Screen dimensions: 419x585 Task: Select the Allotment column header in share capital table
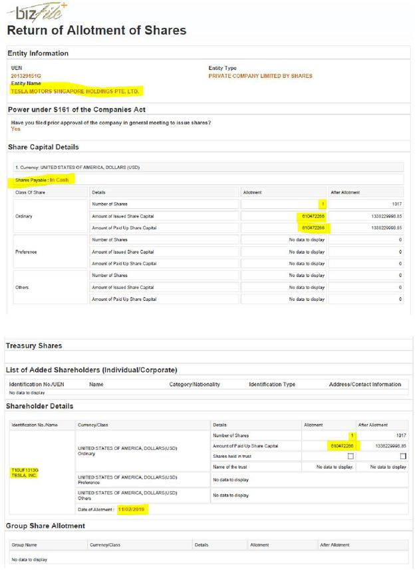click(252, 192)
